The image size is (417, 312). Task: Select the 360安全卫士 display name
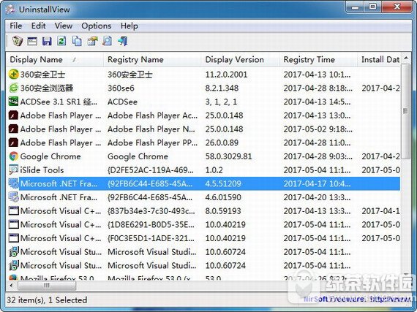coord(42,75)
